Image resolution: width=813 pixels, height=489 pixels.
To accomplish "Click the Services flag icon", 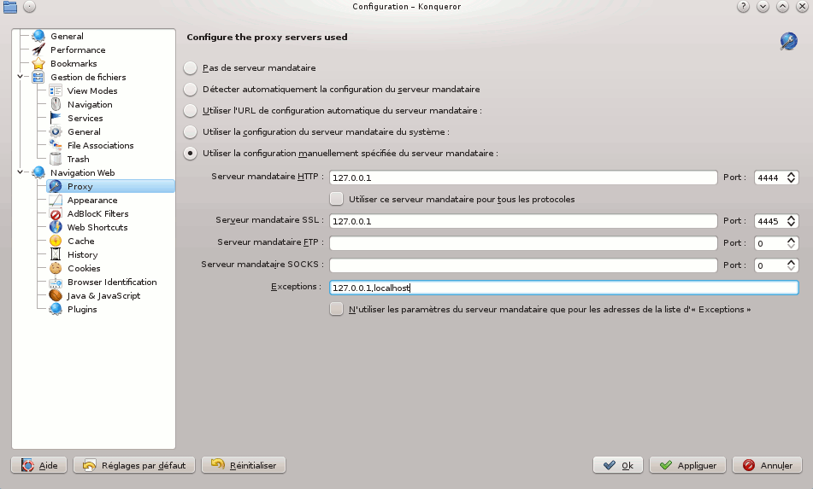I will coord(56,118).
